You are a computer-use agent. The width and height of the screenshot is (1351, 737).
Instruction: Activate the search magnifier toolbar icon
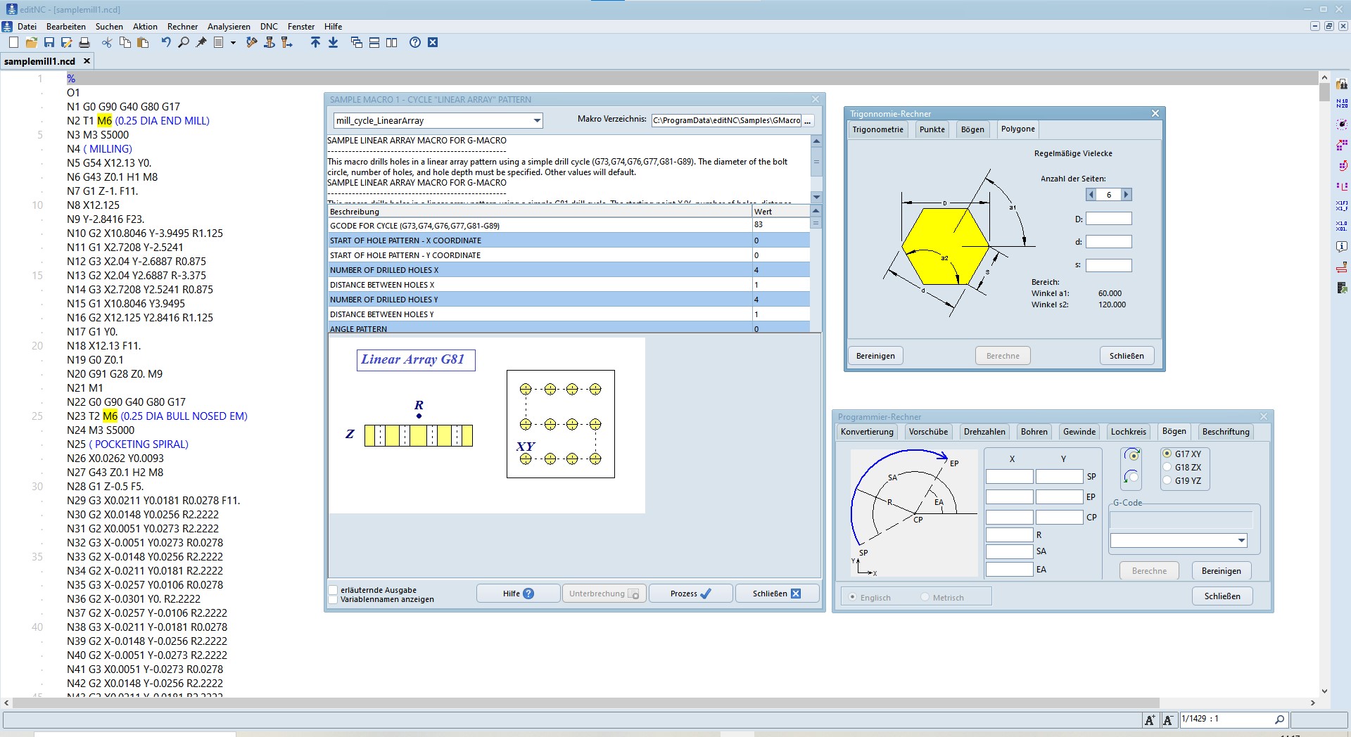pos(183,42)
